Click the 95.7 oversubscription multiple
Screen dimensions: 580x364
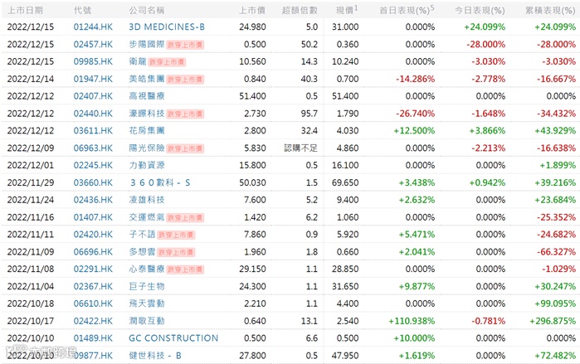pyautogui.click(x=309, y=114)
